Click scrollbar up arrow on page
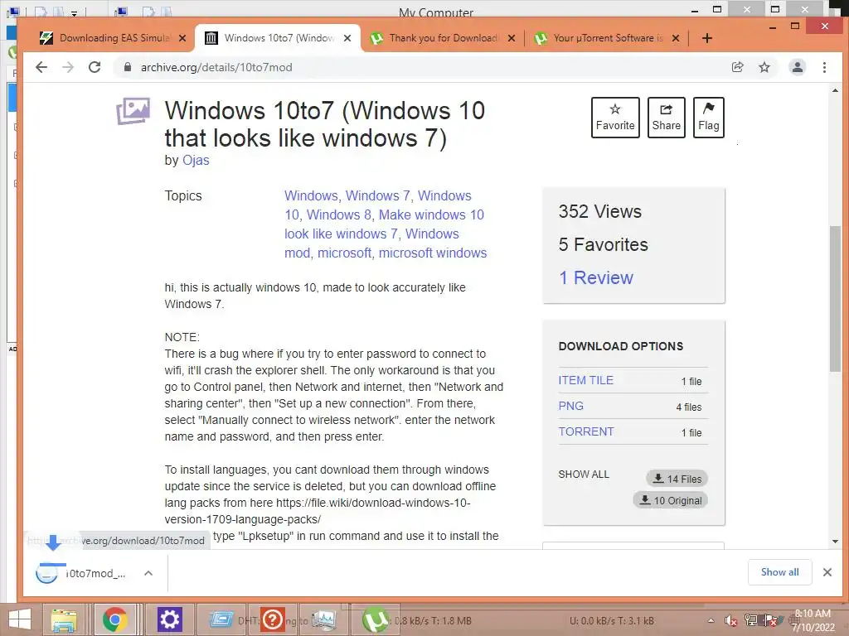The height and width of the screenshot is (636, 849). click(x=836, y=91)
